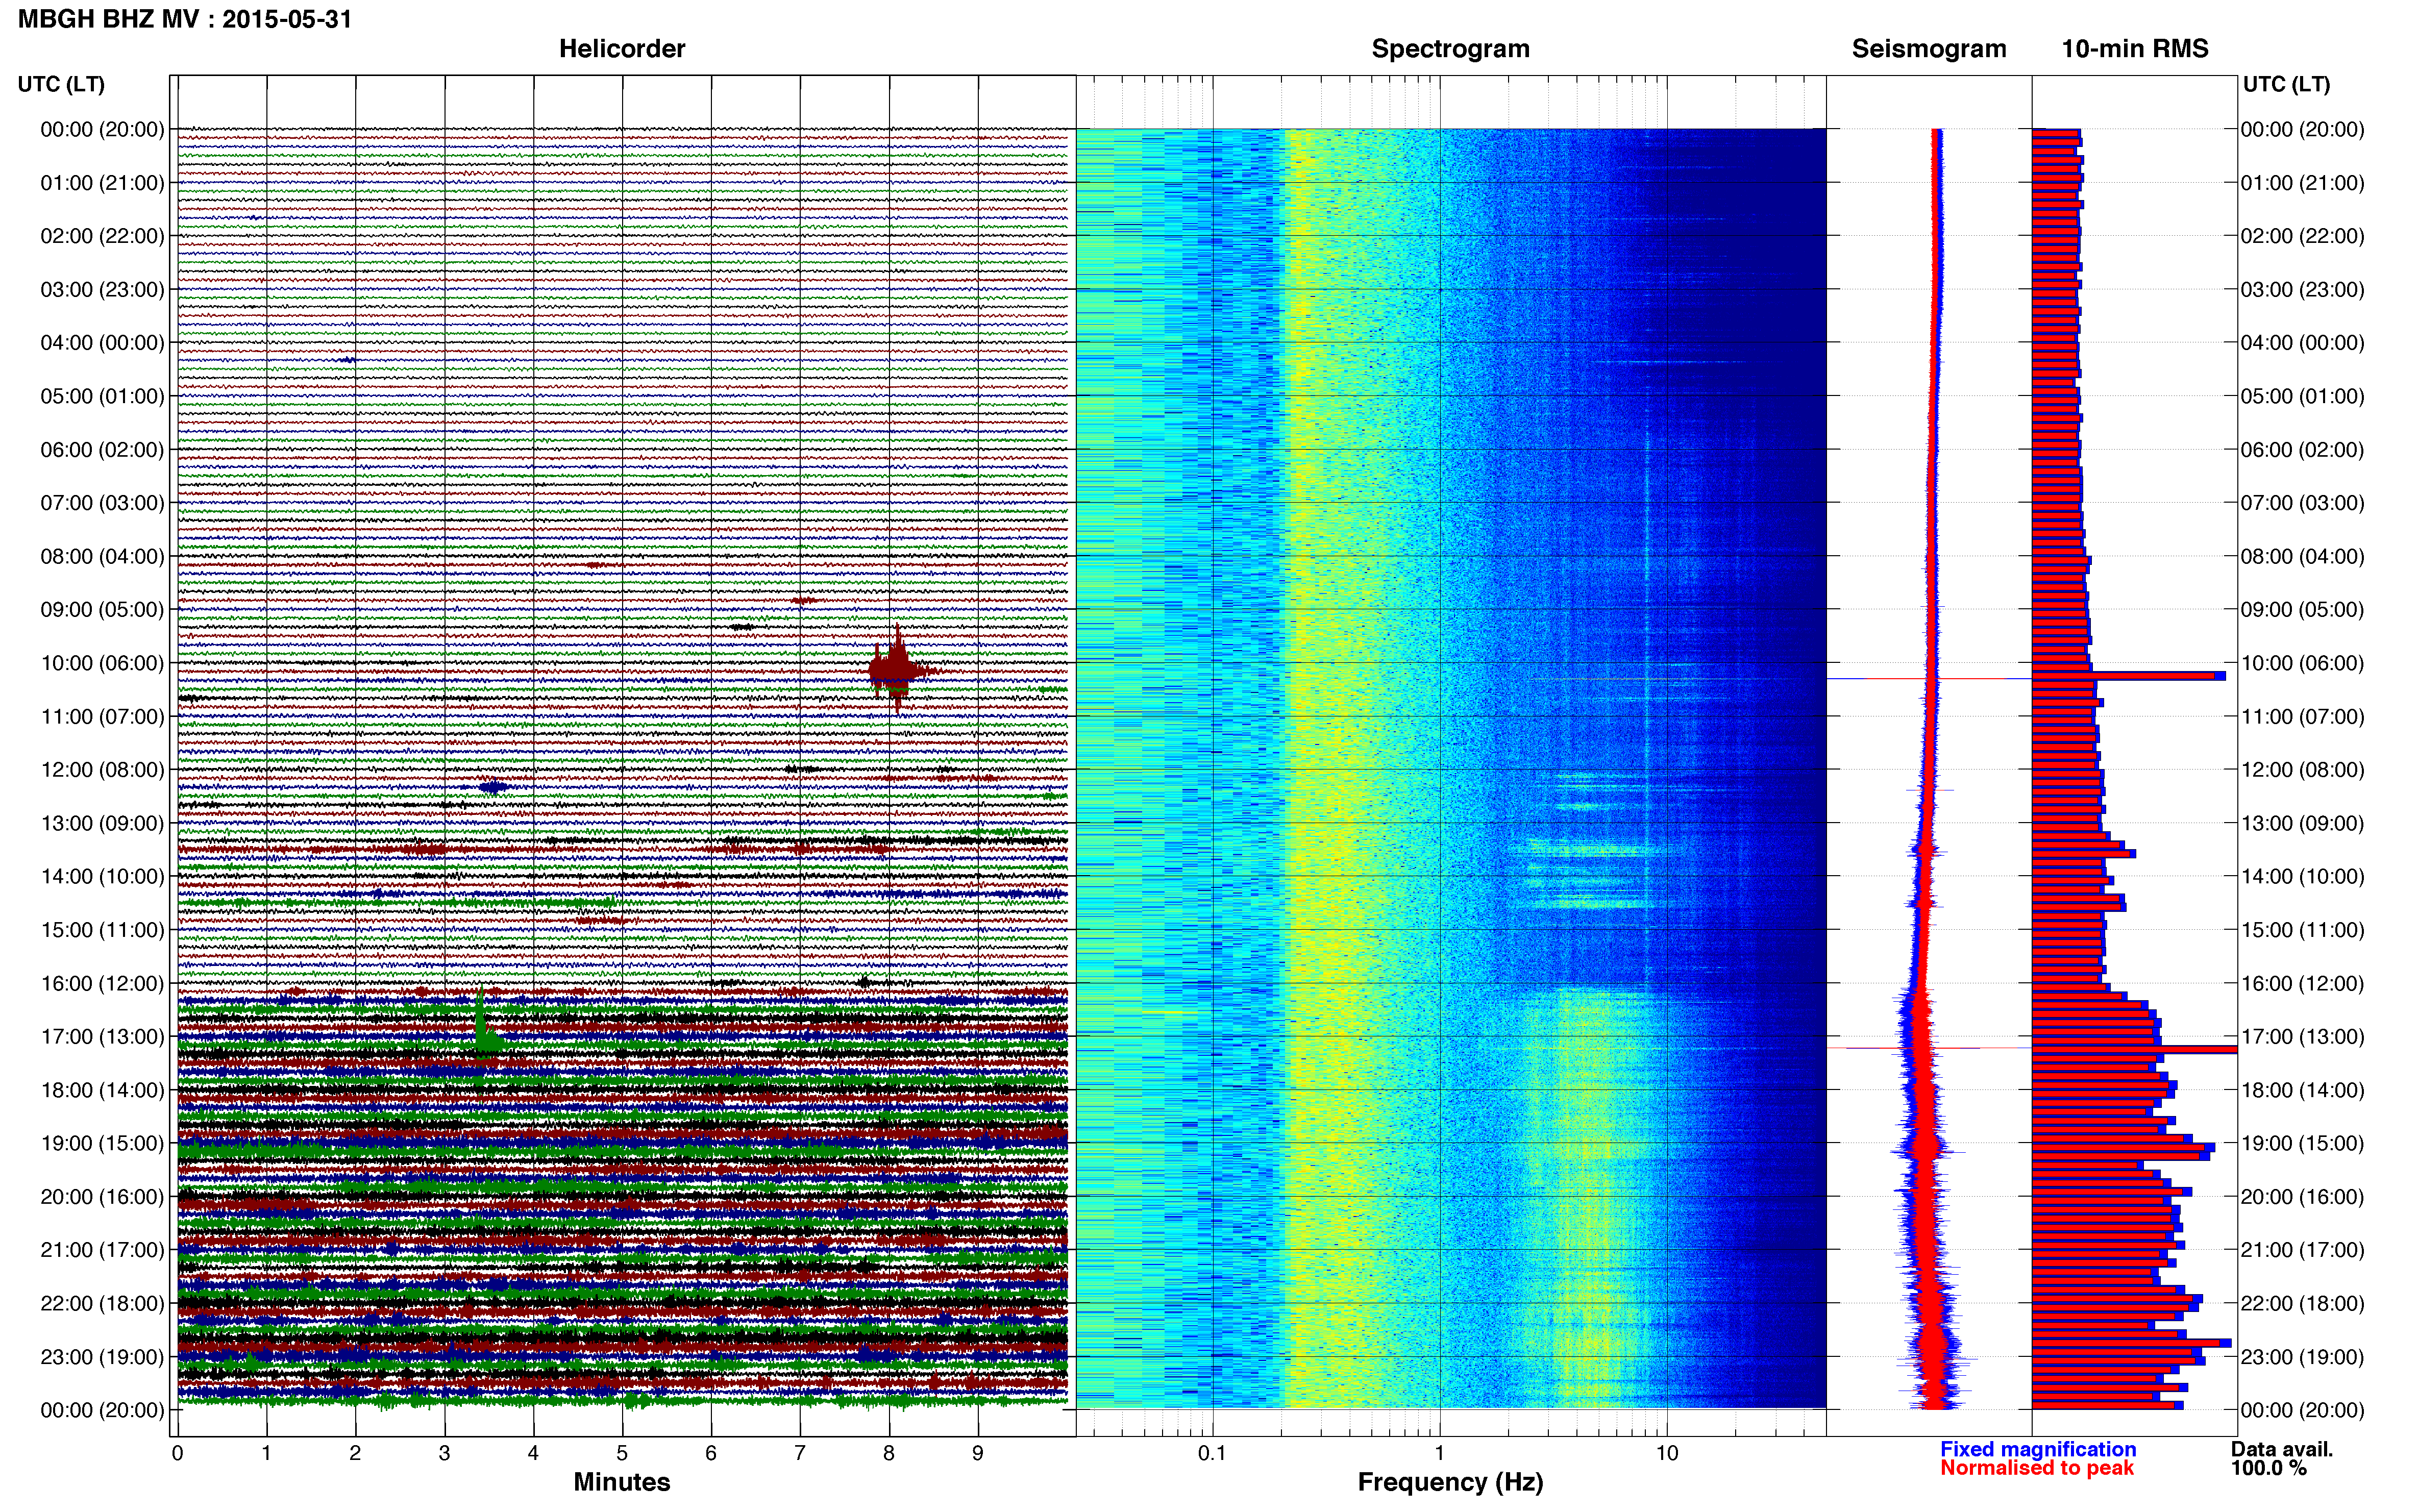Click '7' tick on the Minutes axis
Screen dimensions: 2419x1512
click(x=800, y=1453)
